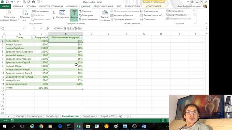This screenshot has width=232, height=130.
Task: Click inside the formula bar text
Action: 68,29
